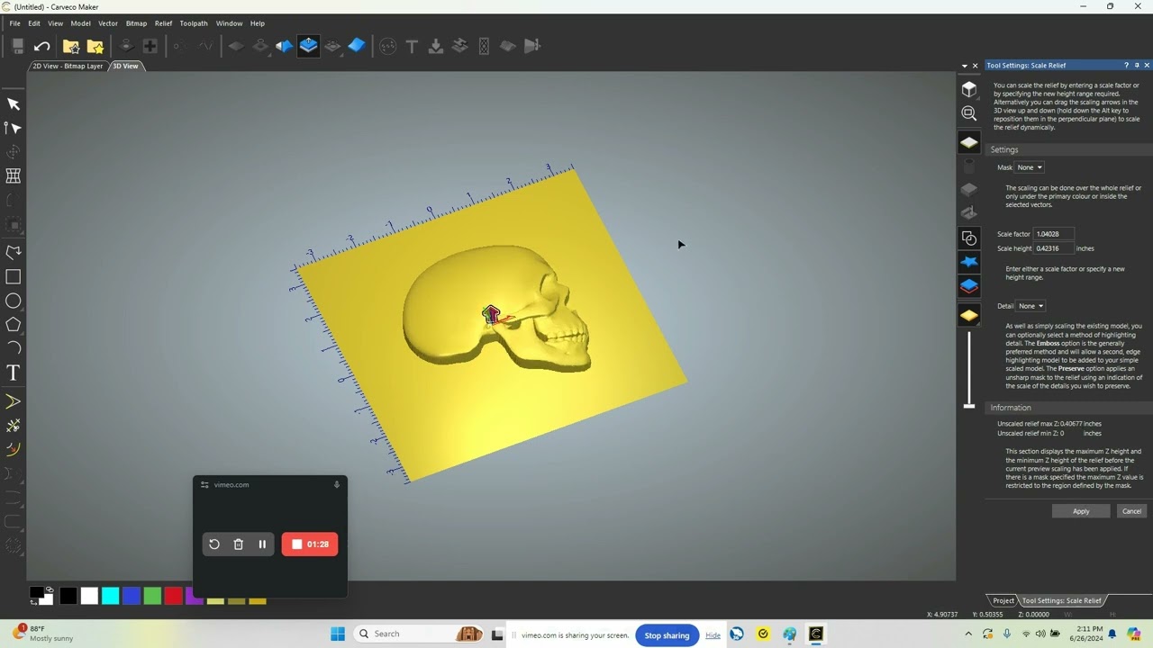This screenshot has width=1153, height=648.
Task: Choose the Text tool in left toolbar
Action: pos(14,373)
